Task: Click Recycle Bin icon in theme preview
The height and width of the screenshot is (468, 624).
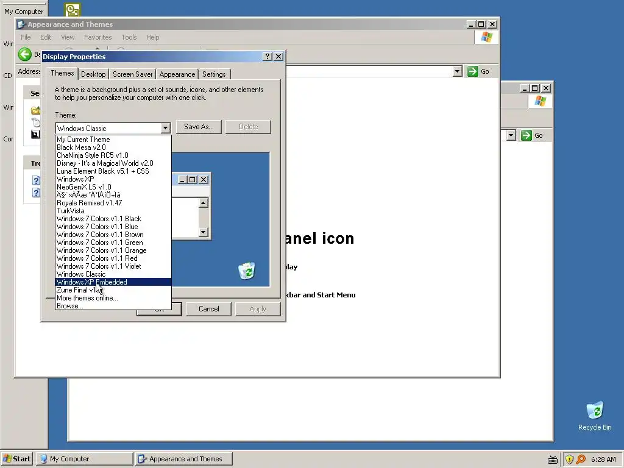Action: [247, 271]
